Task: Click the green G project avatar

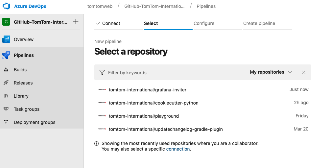Action: point(6,22)
